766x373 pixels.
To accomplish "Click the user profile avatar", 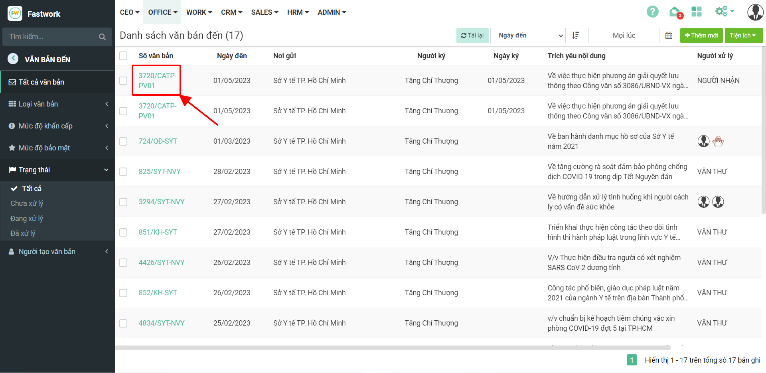I will pyautogui.click(x=755, y=12).
